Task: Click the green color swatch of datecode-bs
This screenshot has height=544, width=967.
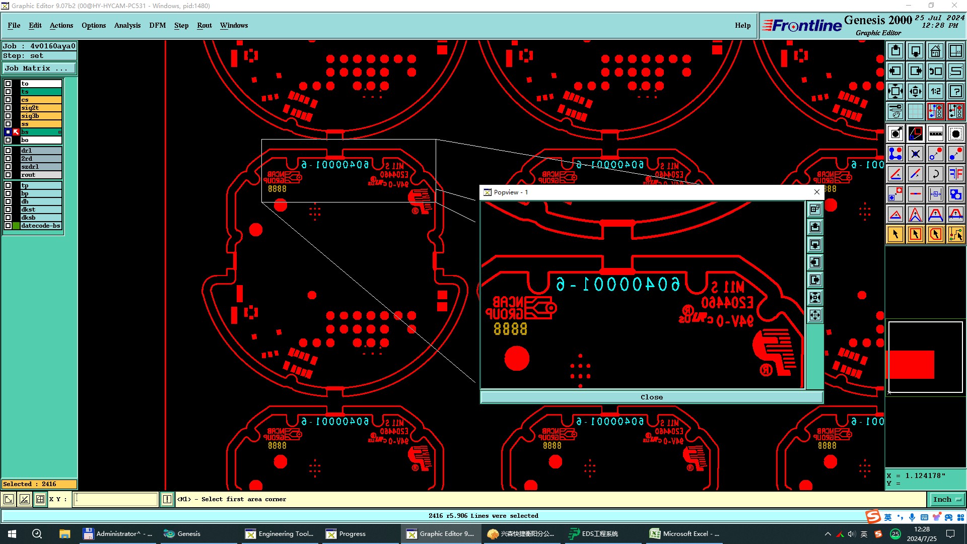Action: tap(16, 226)
